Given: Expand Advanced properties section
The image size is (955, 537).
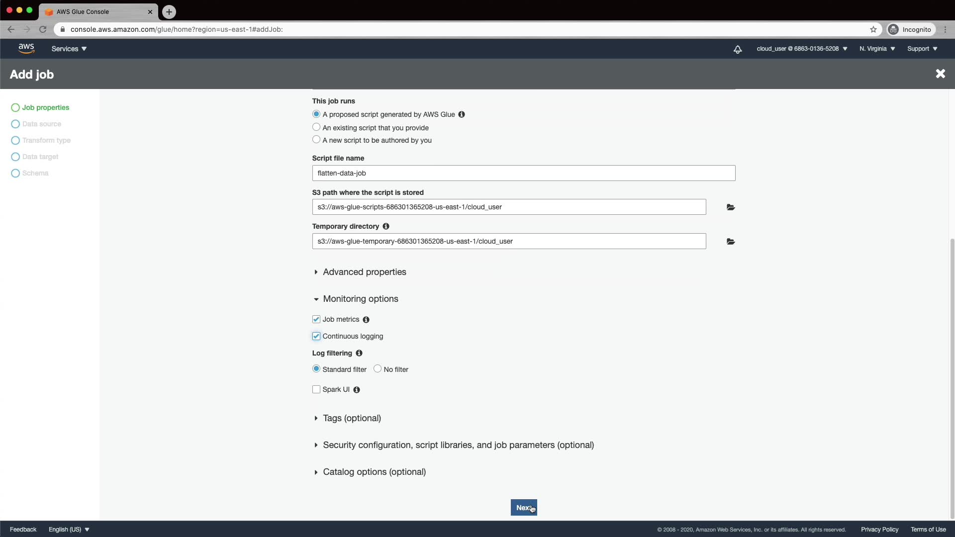Looking at the screenshot, I should (364, 272).
